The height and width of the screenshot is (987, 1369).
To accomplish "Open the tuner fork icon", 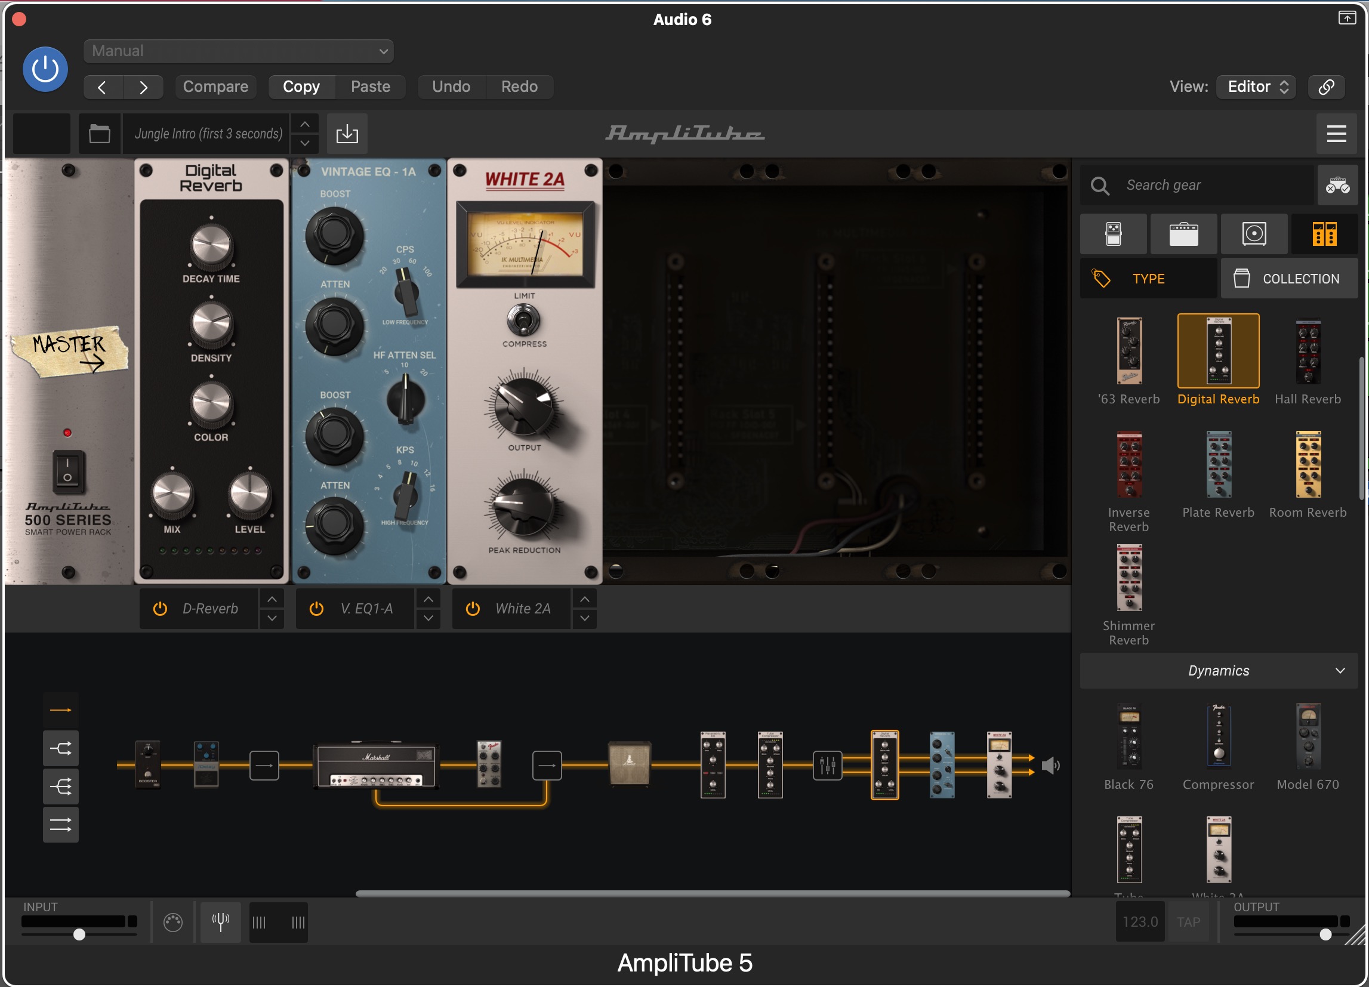I will [x=220, y=922].
